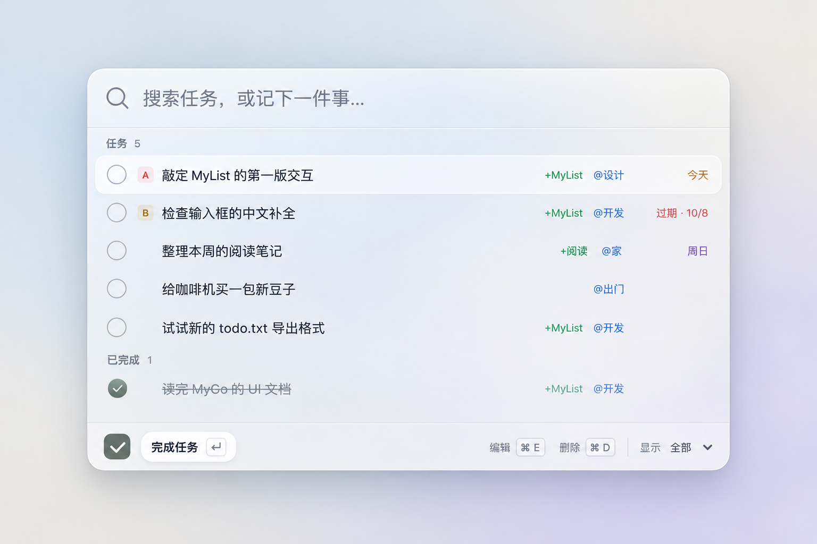Image resolution: width=817 pixels, height=544 pixels.
Task: Click the 删除 action in footer
Action: pyautogui.click(x=570, y=448)
